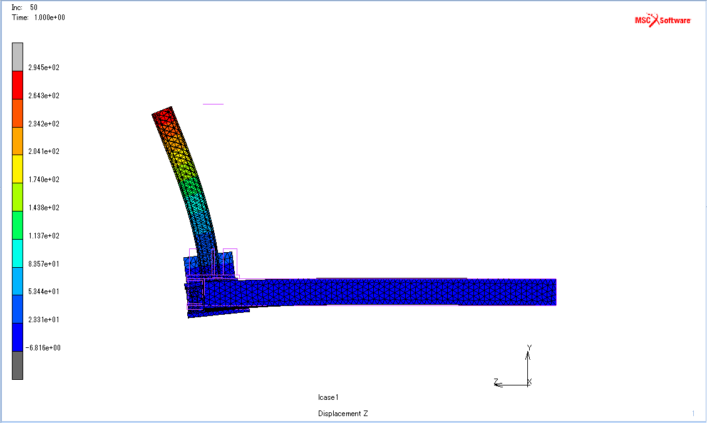Click the lcase1 load case label
Image resolution: width=707 pixels, height=423 pixels.
[x=328, y=397]
